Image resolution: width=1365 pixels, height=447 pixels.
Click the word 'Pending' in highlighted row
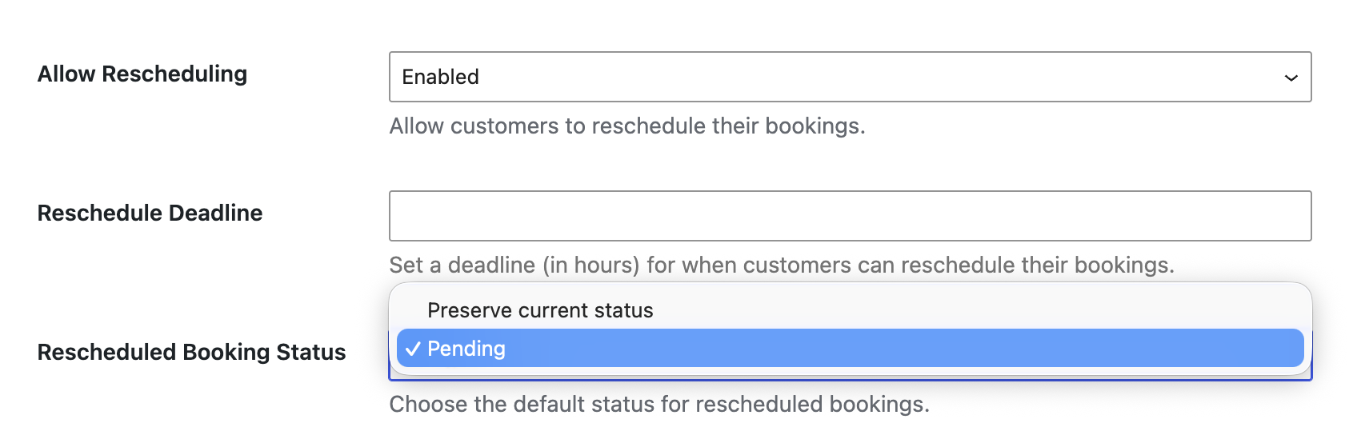466,349
